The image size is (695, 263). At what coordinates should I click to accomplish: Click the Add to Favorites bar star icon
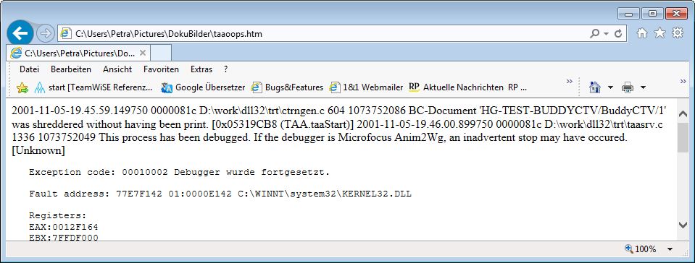click(22, 87)
